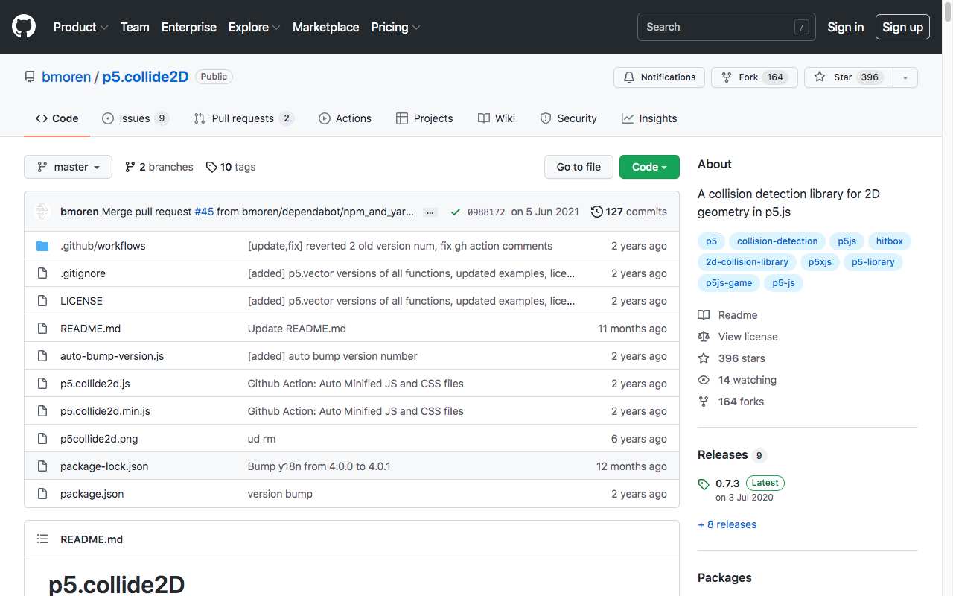Click the book icon next to Readme
This screenshot has height=596, width=953.
704,315
